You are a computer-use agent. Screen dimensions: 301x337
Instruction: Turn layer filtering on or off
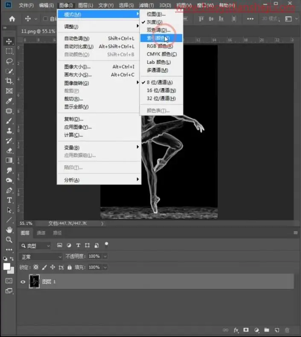tap(106, 245)
